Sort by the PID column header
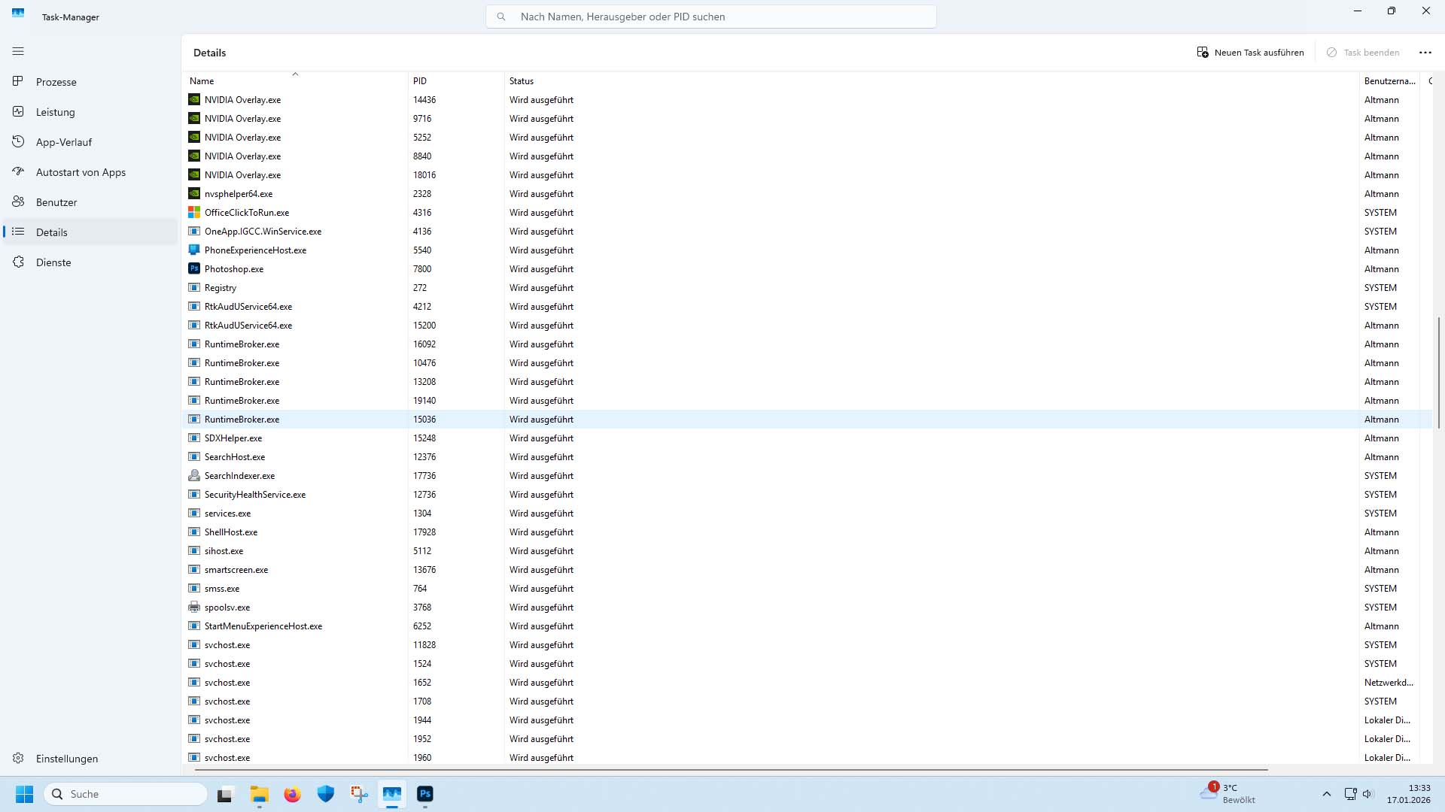Image resolution: width=1445 pixels, height=812 pixels. click(x=420, y=81)
